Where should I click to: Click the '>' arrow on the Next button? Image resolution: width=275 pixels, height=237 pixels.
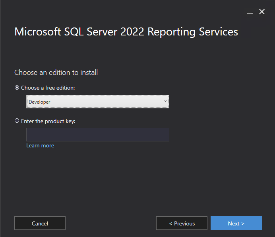click(243, 223)
